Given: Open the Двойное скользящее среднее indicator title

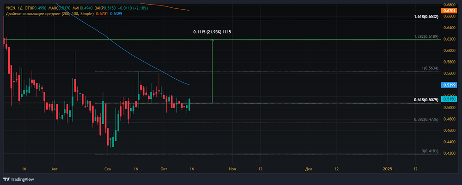Looking at the screenshot, I should [x=49, y=13].
